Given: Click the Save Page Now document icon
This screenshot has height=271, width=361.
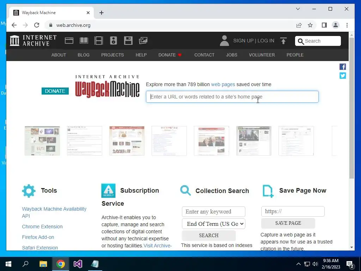Looking at the screenshot, I should (x=268, y=191).
